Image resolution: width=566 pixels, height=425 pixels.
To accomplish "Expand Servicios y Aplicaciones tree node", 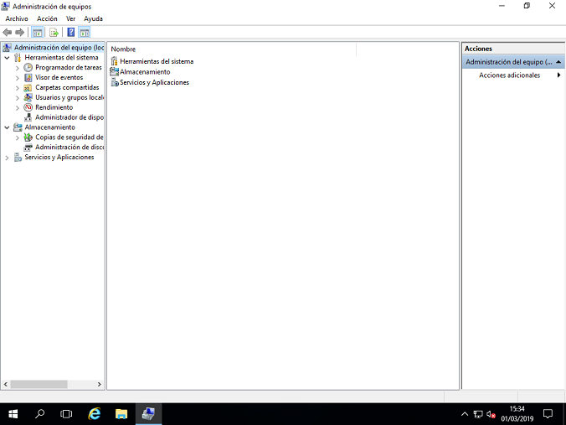I will point(7,158).
